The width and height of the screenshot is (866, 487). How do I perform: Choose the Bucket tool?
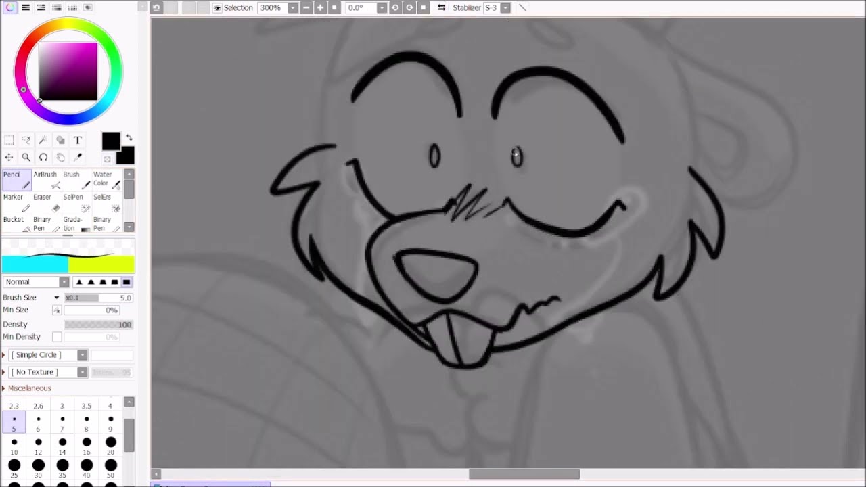[x=16, y=224]
